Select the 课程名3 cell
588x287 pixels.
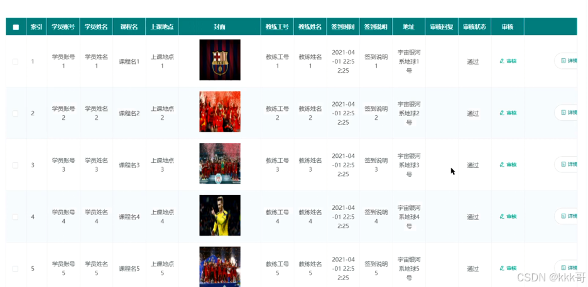point(129,165)
